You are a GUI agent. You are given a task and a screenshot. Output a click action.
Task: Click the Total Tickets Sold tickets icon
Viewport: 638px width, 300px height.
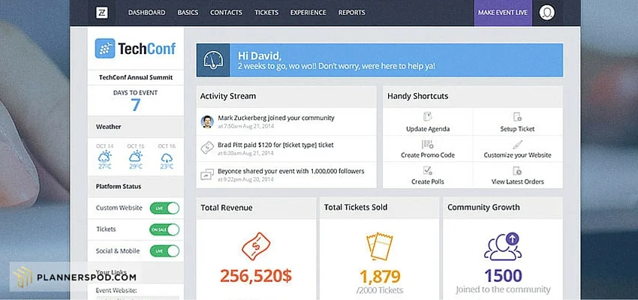(379, 246)
